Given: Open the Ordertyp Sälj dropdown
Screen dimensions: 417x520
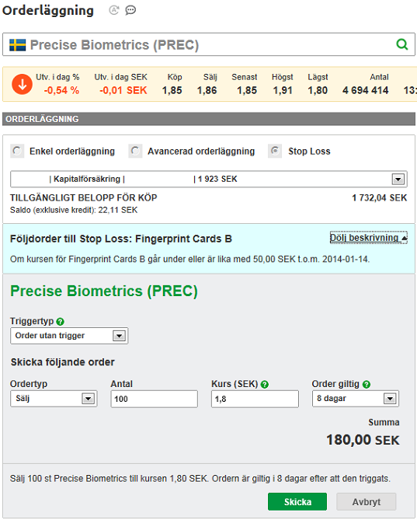Looking at the screenshot, I should pyautogui.click(x=54, y=399).
